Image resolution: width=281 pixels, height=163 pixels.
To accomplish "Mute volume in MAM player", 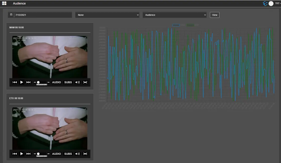I will pos(77,82).
